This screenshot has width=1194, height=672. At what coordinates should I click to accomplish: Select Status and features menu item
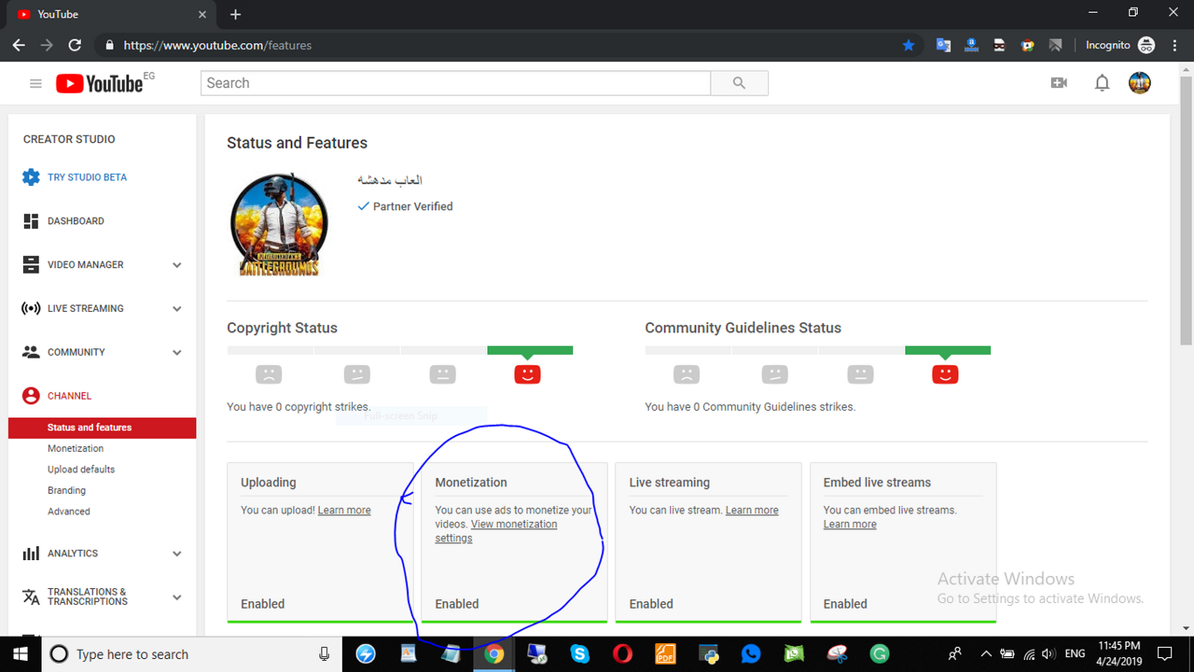tap(103, 427)
